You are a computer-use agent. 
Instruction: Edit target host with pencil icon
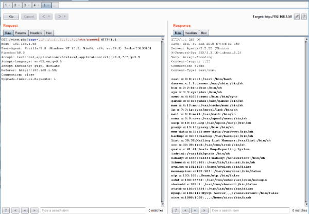(x=296, y=17)
